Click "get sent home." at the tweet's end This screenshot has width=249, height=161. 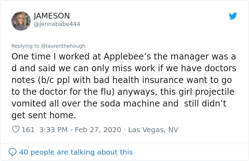pyautogui.click(x=43, y=115)
